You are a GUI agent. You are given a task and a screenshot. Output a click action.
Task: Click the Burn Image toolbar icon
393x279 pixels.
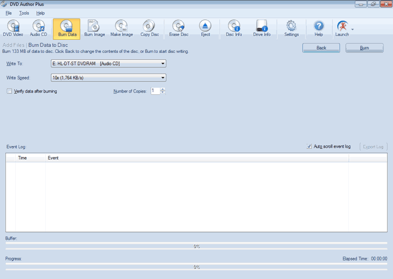point(94,28)
